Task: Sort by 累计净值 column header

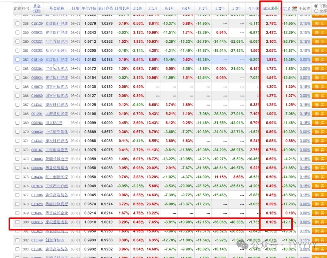Action: pyautogui.click(x=106, y=8)
